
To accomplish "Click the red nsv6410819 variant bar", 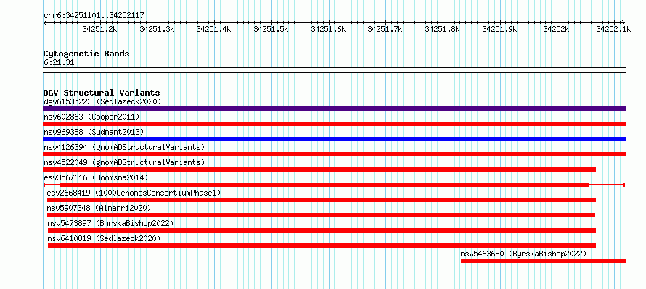I will (x=322, y=246).
